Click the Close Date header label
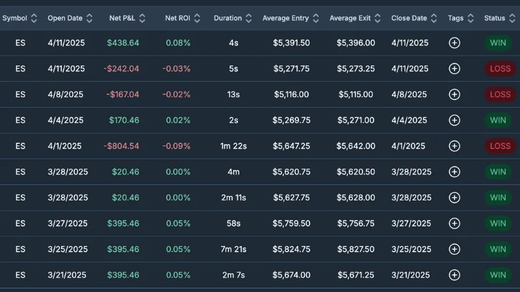This screenshot has height=292, width=520. 409,18
